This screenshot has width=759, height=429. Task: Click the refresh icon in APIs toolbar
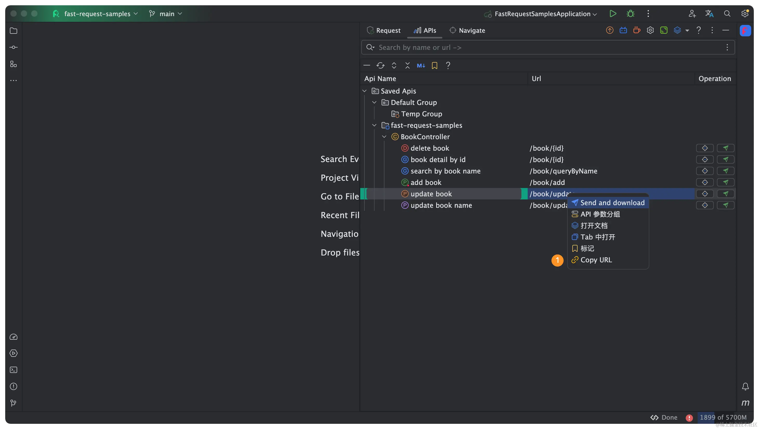click(x=380, y=65)
